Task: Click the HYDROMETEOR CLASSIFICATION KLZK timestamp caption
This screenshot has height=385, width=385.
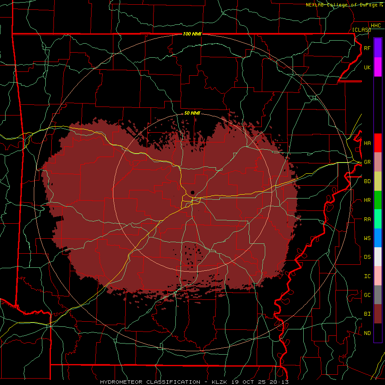Action: tap(194, 382)
